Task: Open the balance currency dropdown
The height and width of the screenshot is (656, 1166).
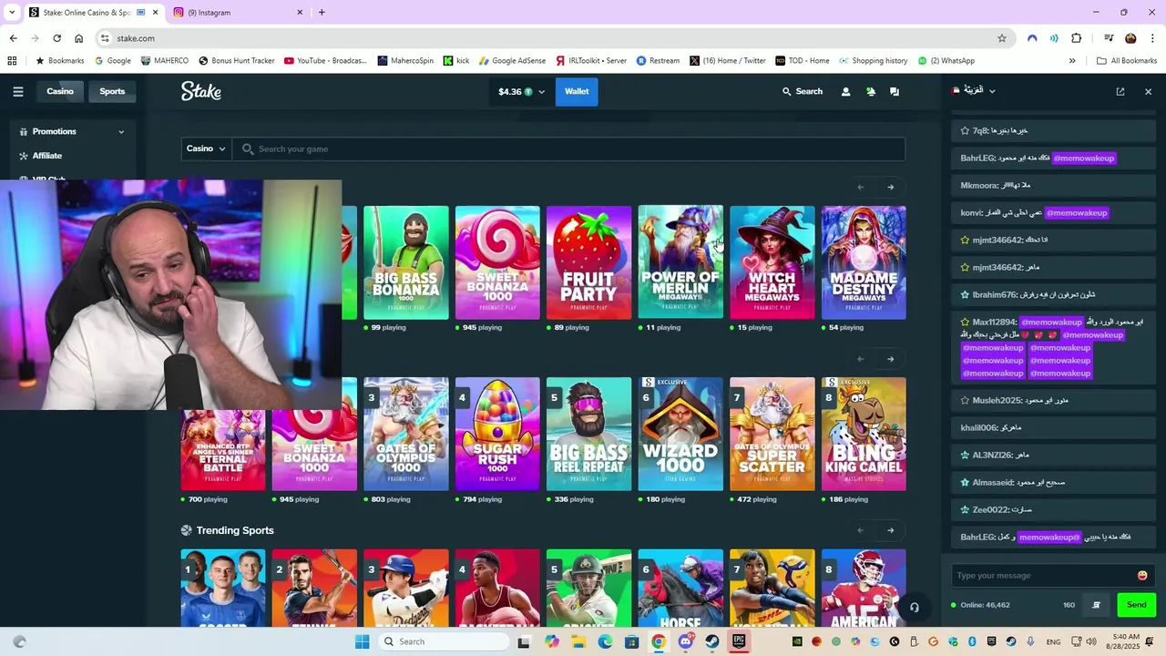Action: click(521, 91)
